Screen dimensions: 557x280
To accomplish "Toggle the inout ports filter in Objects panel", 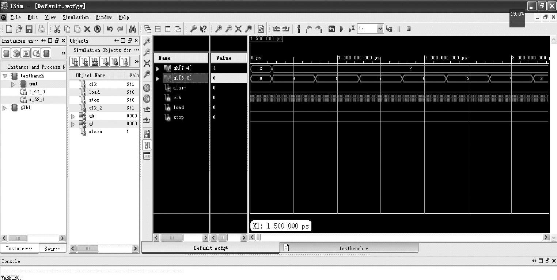I will tap(94, 61).
